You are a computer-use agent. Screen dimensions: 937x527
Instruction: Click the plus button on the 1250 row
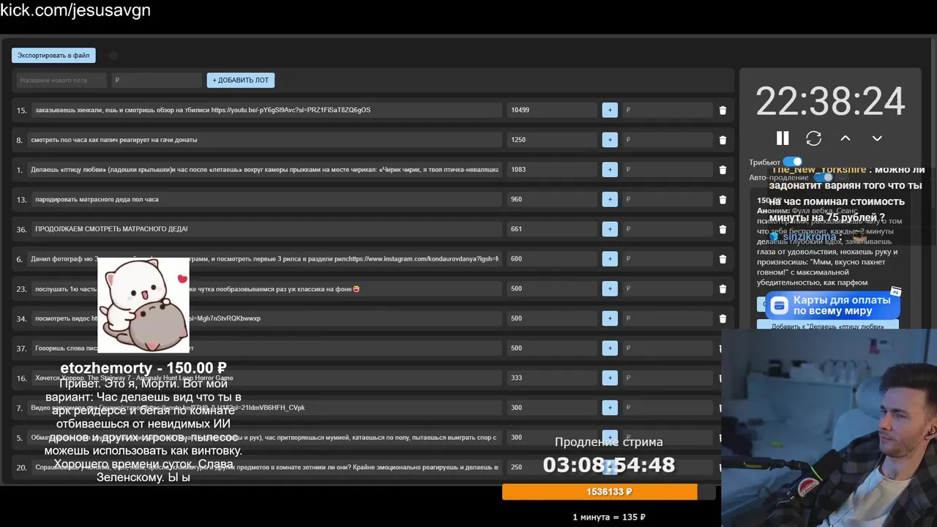610,140
